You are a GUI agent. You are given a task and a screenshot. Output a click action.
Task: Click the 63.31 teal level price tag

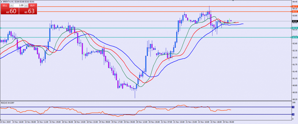tap(294, 28)
